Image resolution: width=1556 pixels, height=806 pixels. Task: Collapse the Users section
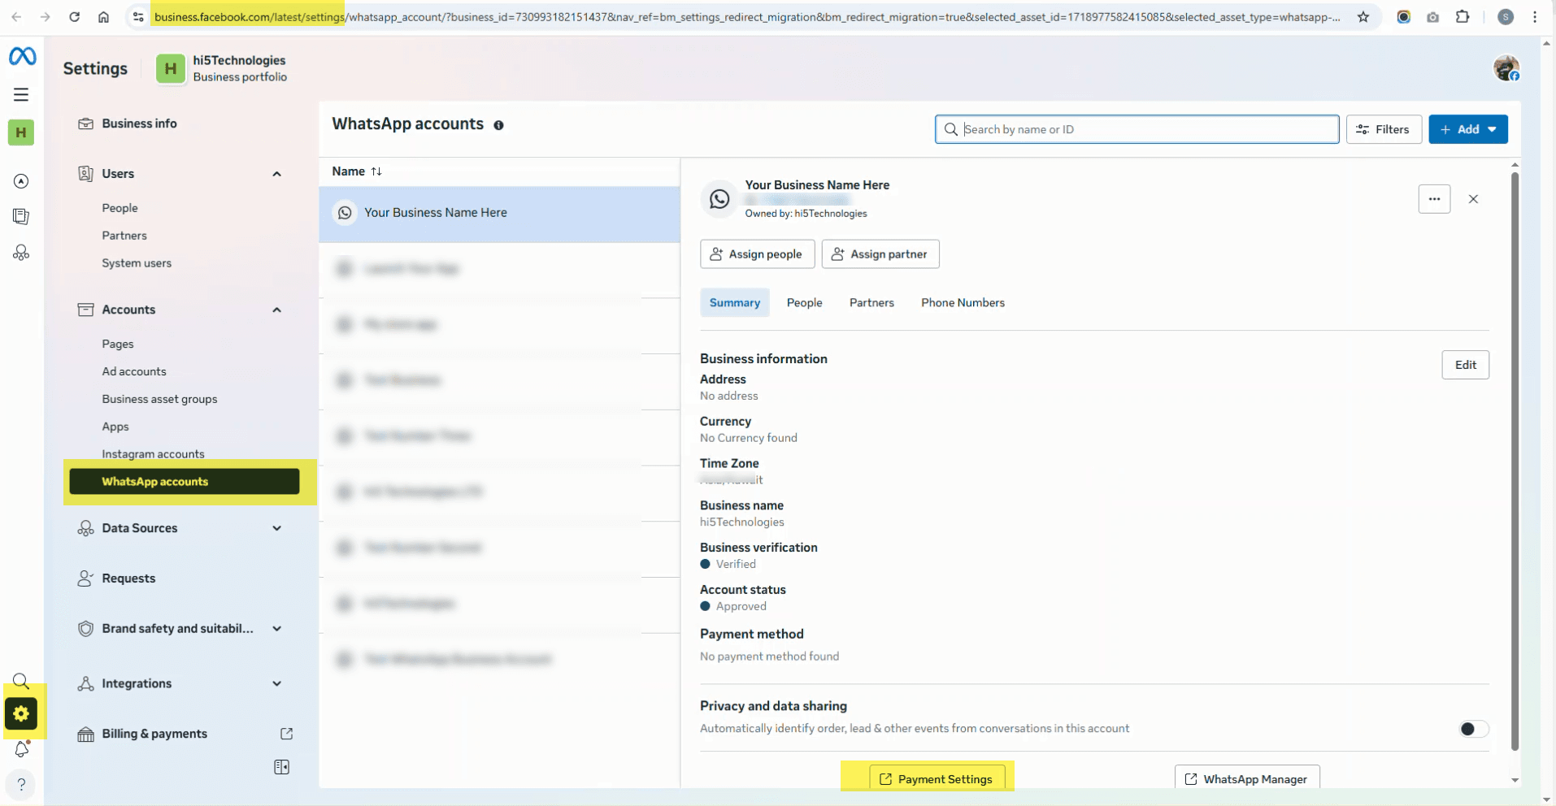(276, 173)
